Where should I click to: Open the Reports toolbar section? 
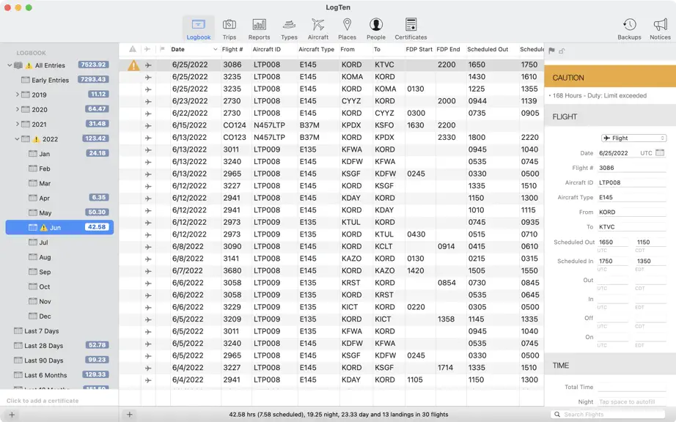259,29
